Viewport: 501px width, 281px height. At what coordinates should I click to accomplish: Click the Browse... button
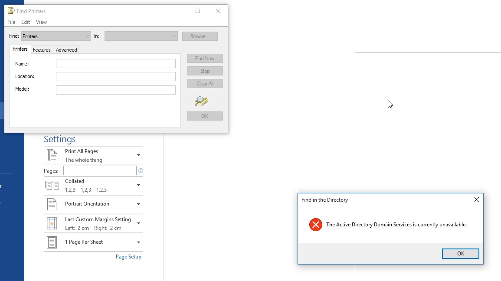point(200,36)
